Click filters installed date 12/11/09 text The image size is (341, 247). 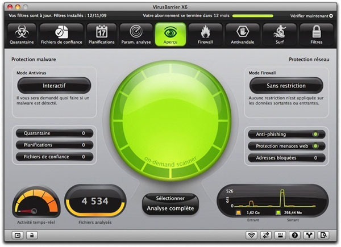pyautogui.click(x=97, y=16)
